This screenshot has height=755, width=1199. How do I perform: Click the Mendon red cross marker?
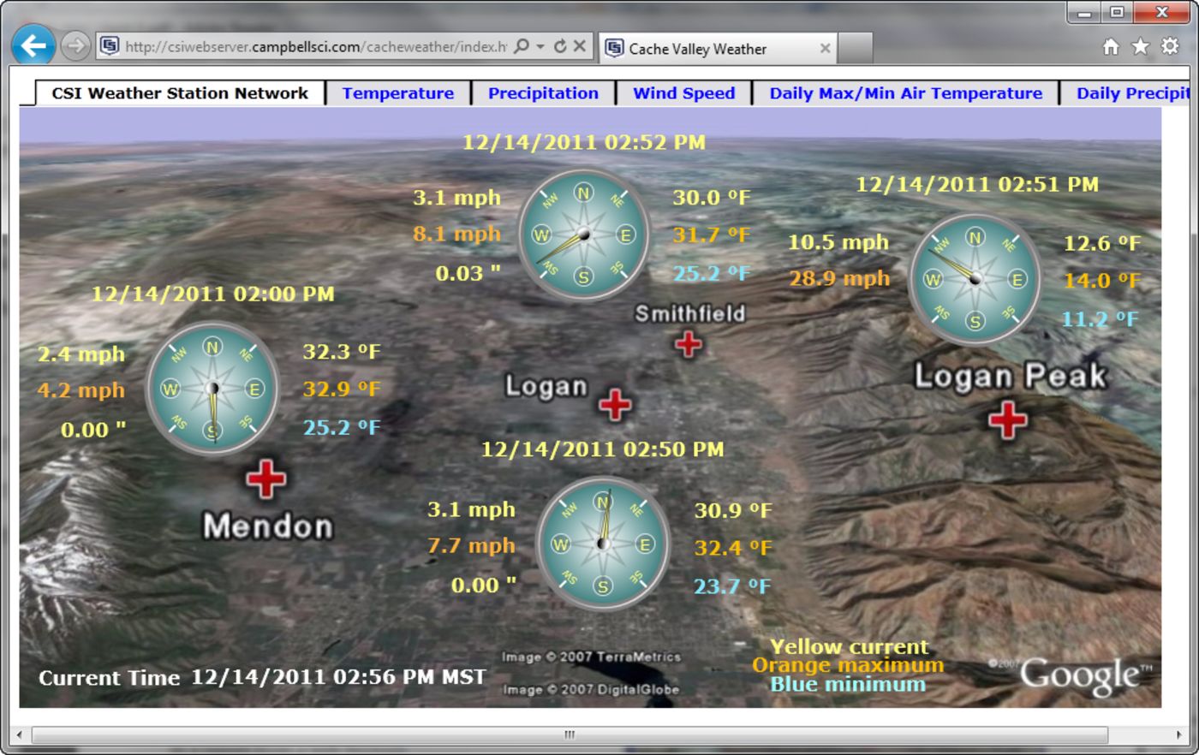point(266,479)
